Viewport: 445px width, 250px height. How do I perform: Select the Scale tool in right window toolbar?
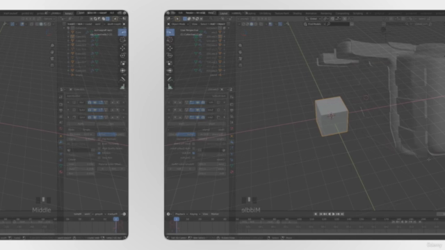point(170,63)
